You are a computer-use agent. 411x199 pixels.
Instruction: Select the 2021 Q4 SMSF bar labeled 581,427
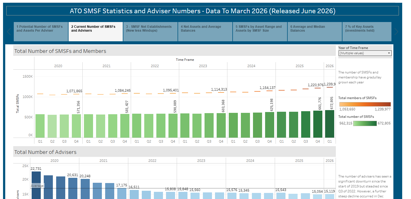pos(125,126)
